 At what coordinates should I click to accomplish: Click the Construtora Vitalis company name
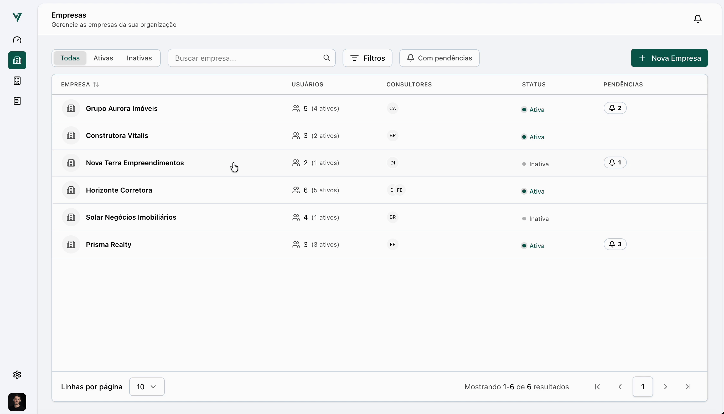(117, 136)
